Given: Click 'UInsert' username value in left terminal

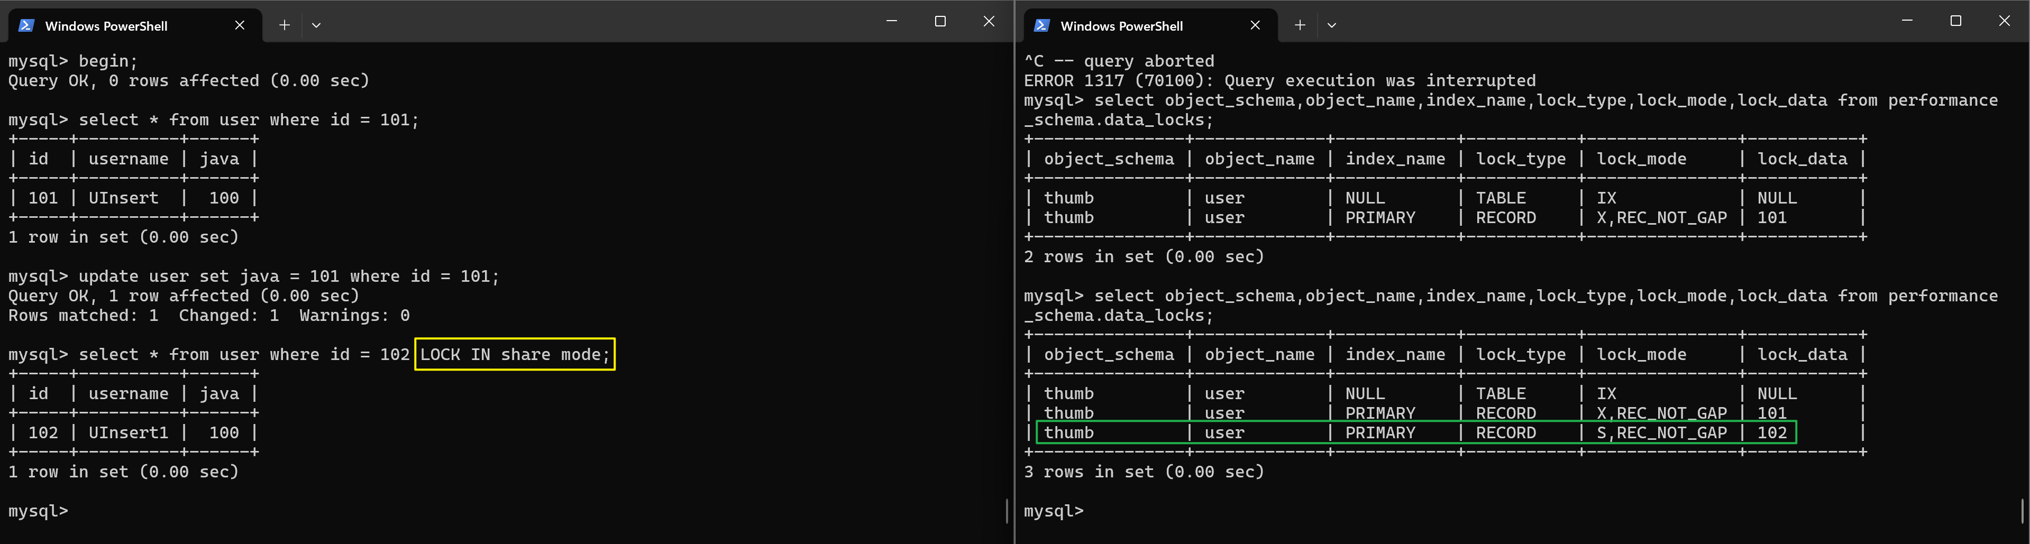Looking at the screenshot, I should 123,198.
